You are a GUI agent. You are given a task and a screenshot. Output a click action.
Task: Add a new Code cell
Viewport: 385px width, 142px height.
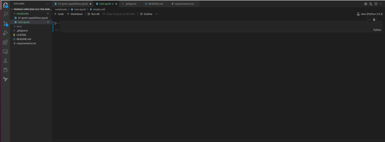tap(59, 14)
